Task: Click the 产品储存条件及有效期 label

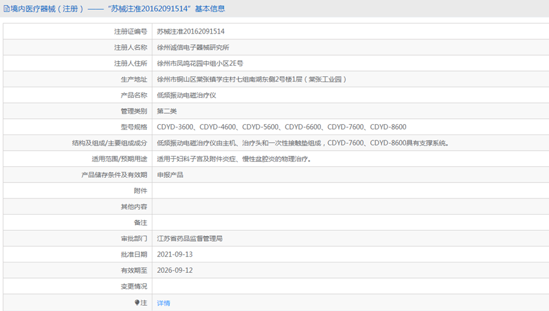Action: (x=114, y=175)
